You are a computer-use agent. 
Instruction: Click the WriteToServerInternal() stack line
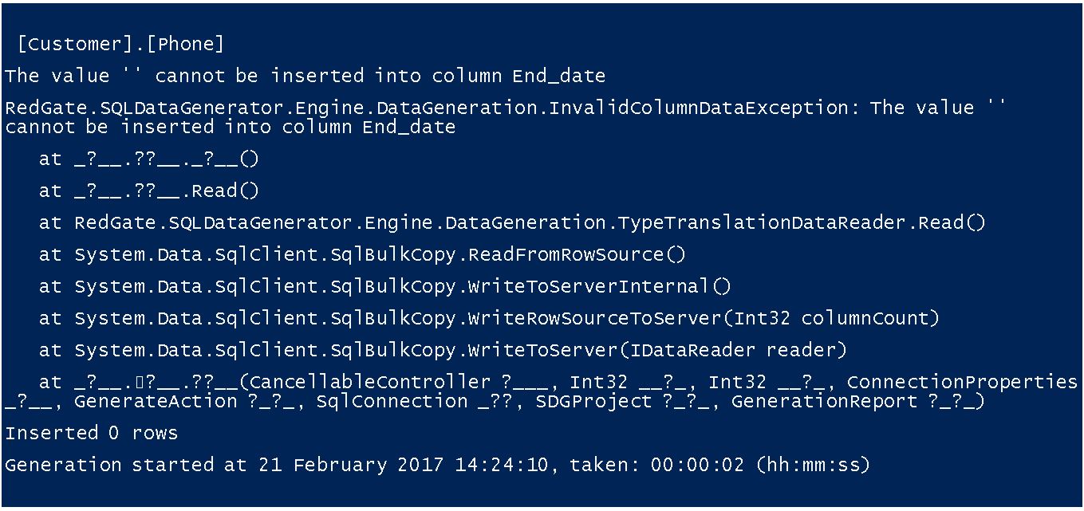pyautogui.click(x=385, y=287)
